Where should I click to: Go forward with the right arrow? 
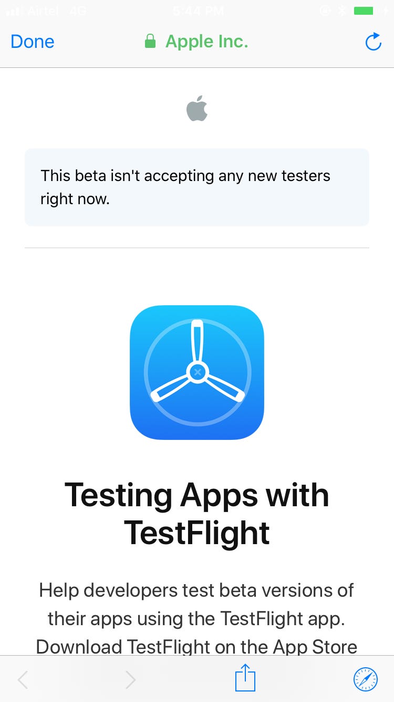click(x=131, y=680)
